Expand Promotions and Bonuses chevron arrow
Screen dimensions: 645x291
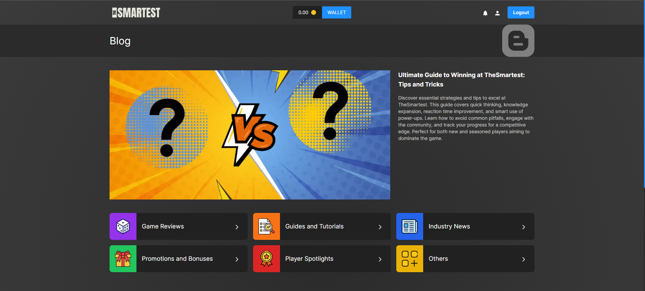click(x=237, y=259)
